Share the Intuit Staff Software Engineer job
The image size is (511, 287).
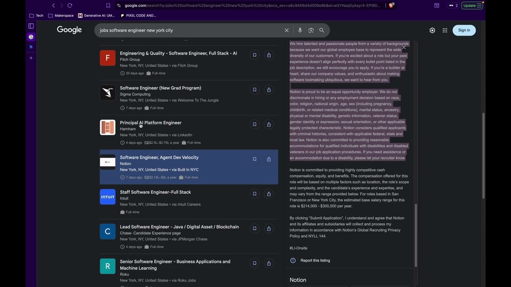[269, 194]
